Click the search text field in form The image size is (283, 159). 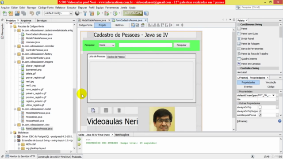pos(145,45)
